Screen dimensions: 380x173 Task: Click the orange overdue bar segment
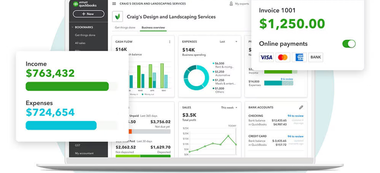point(130,131)
